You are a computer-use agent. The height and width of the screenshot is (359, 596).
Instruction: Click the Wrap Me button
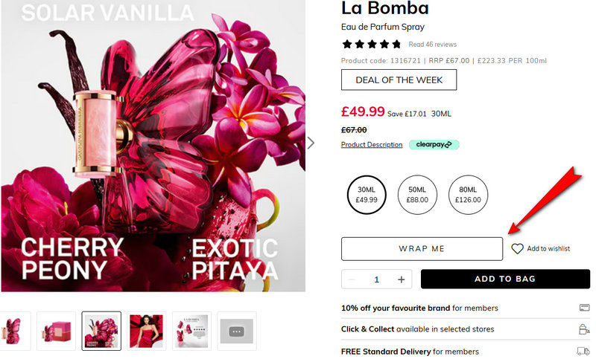[422, 249]
